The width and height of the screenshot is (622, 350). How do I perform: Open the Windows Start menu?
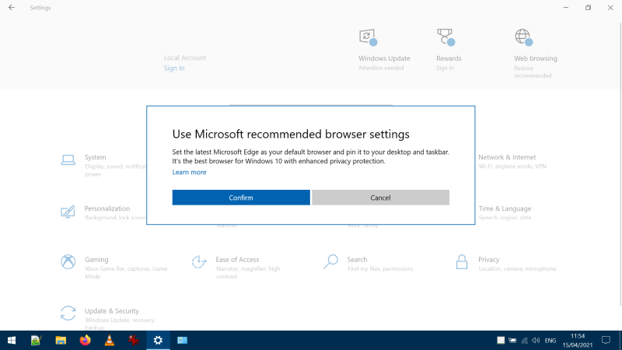click(12, 340)
